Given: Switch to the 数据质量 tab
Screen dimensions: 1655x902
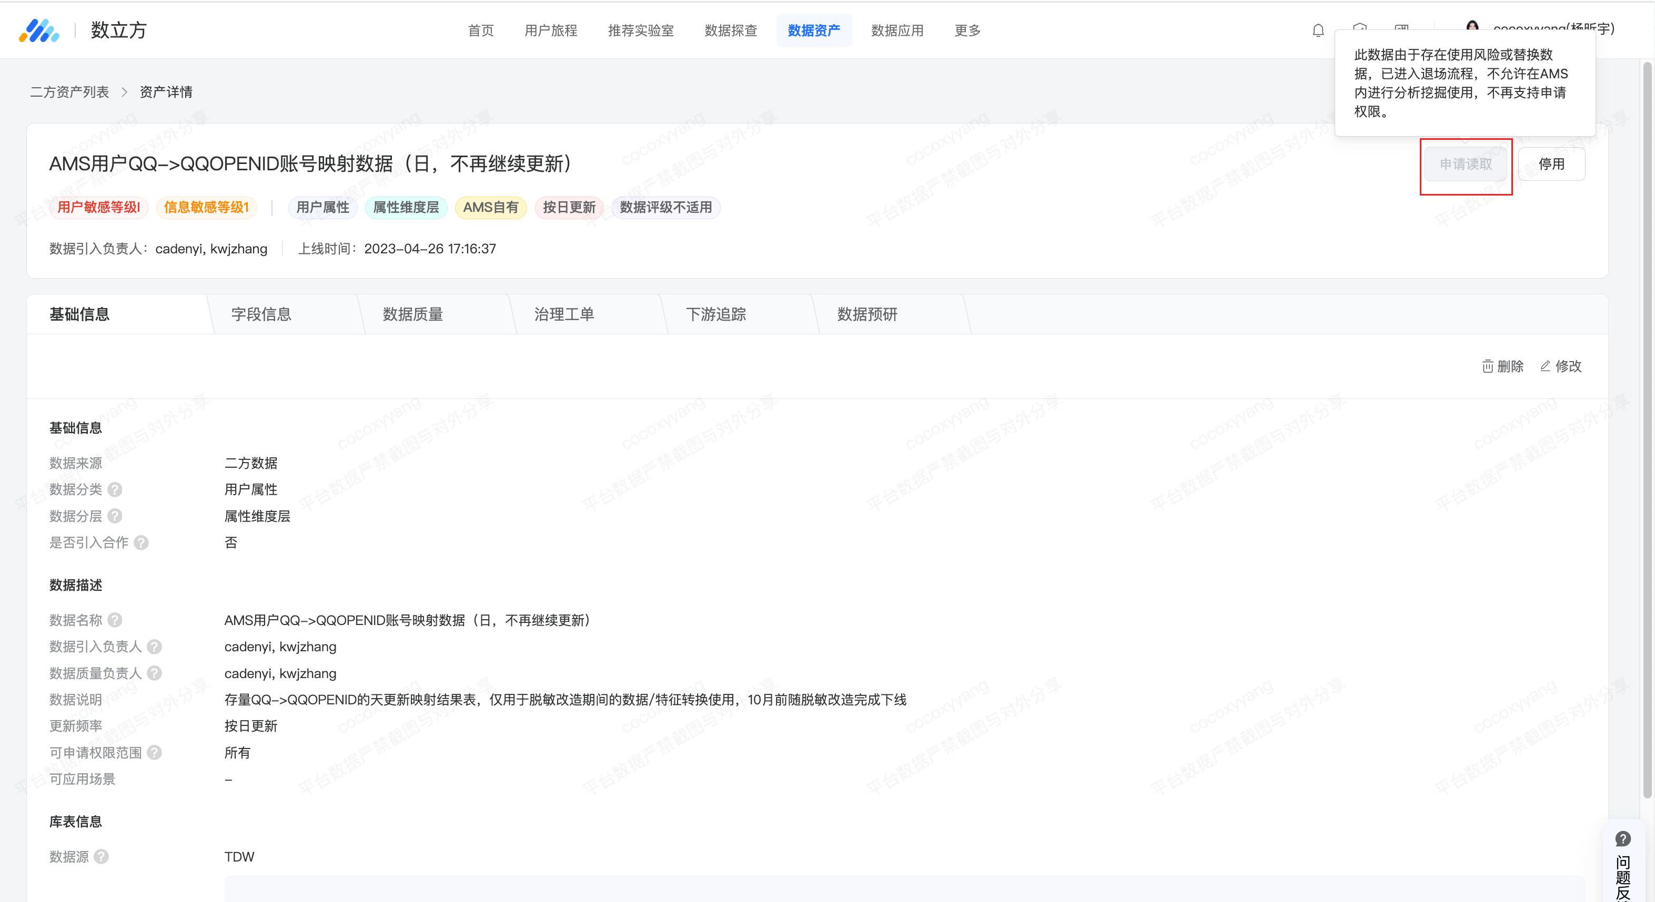Looking at the screenshot, I should pyautogui.click(x=412, y=314).
